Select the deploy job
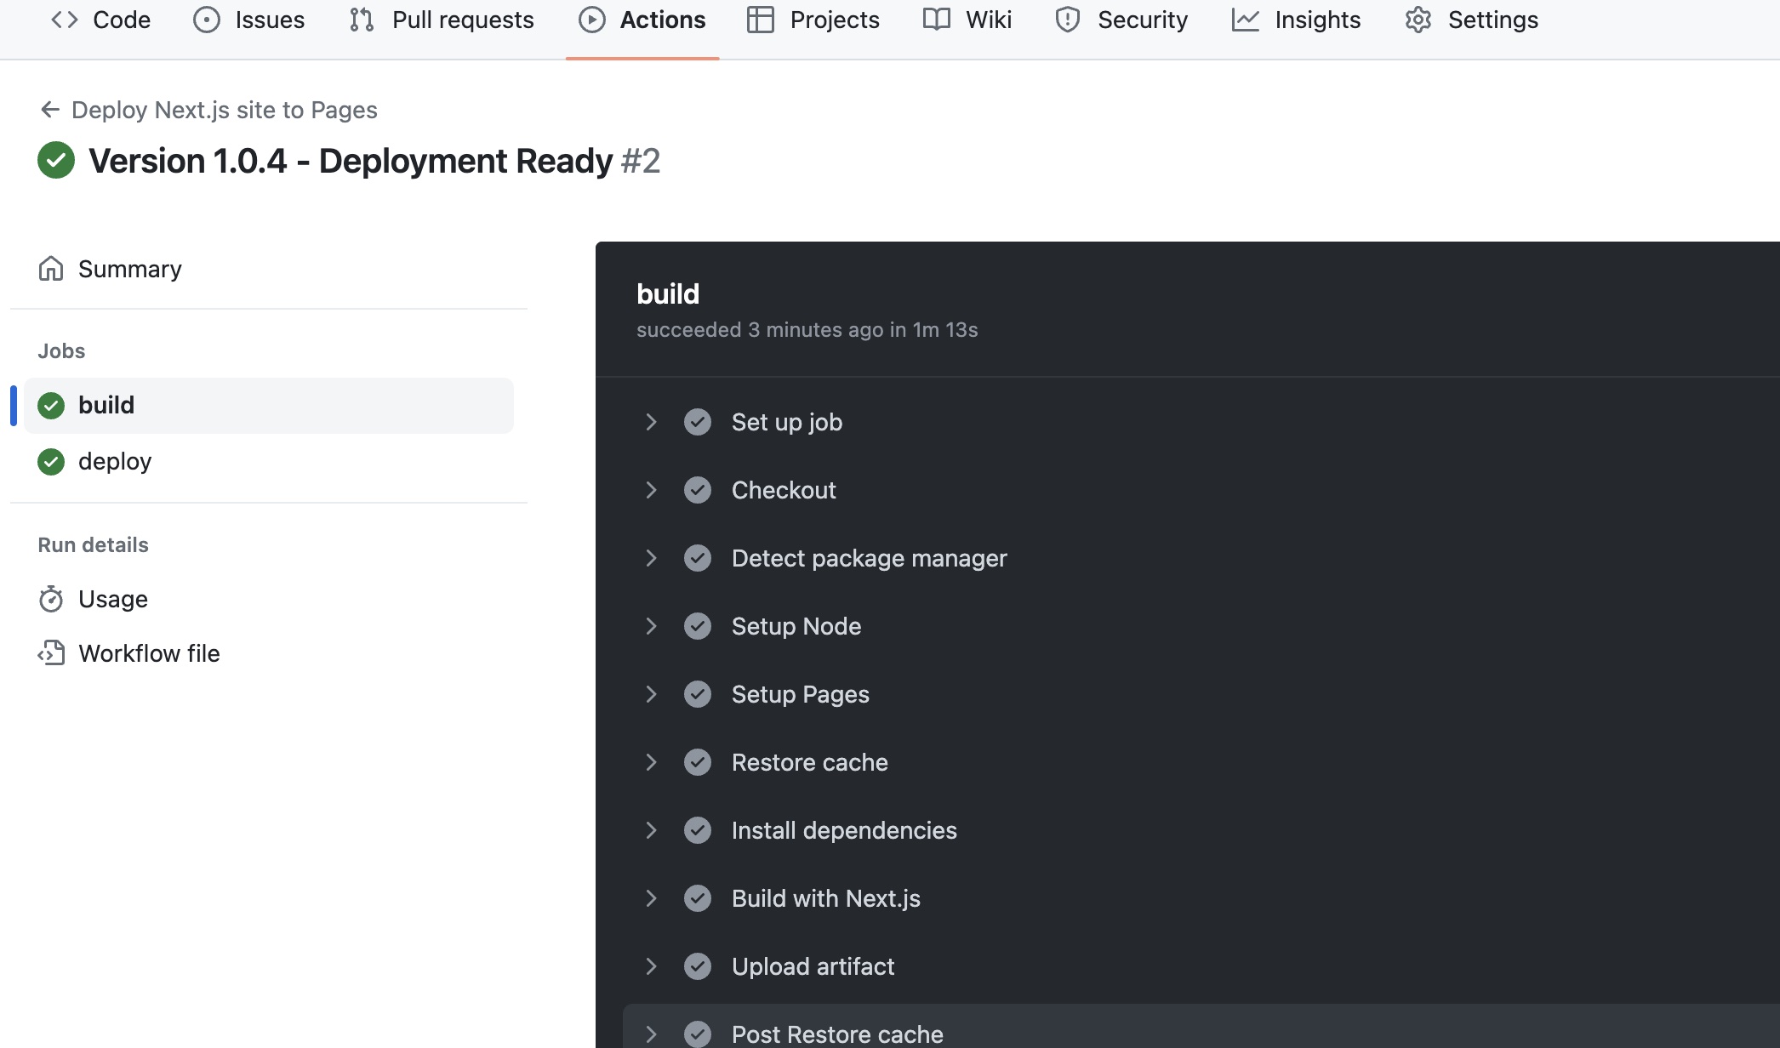Screen dimensions: 1780x1048 pyautogui.click(x=115, y=461)
